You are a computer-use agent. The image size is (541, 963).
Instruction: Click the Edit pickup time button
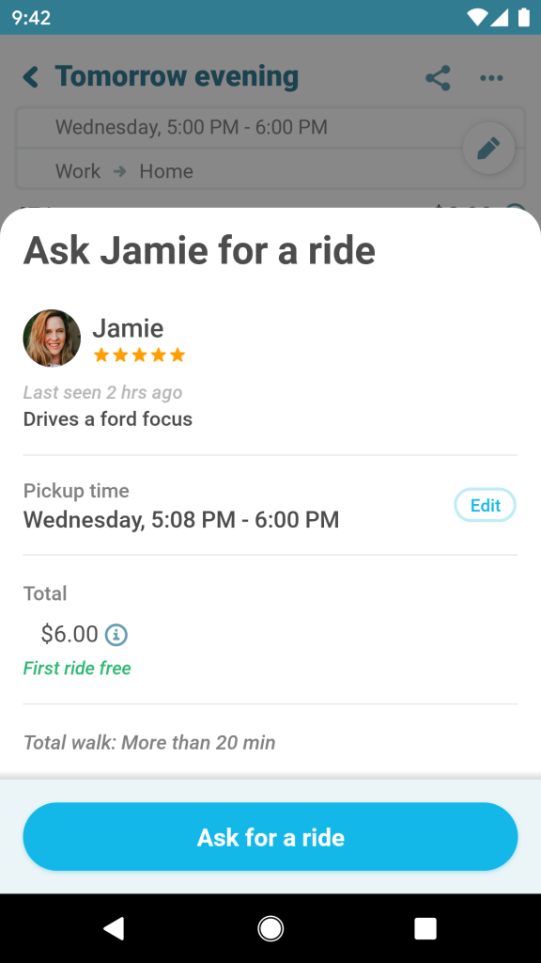click(486, 505)
